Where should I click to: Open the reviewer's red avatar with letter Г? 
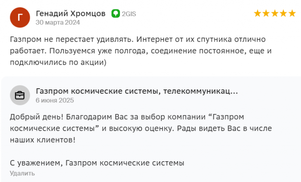point(20,18)
